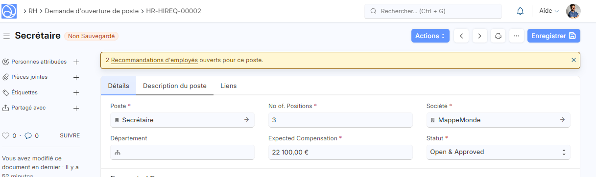Viewport: 596px width, 177px height.
Task: Click the Secrétaire page title
Action: pyautogui.click(x=38, y=36)
